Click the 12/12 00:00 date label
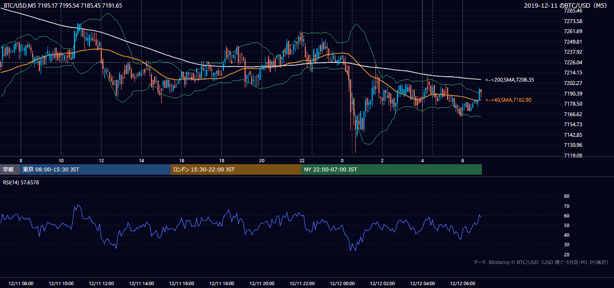Screen dimensions: 614x288 coord(342,284)
